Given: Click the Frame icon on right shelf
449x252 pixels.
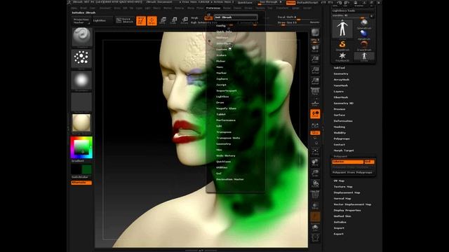Looking at the screenshot, I should coord(315,151).
